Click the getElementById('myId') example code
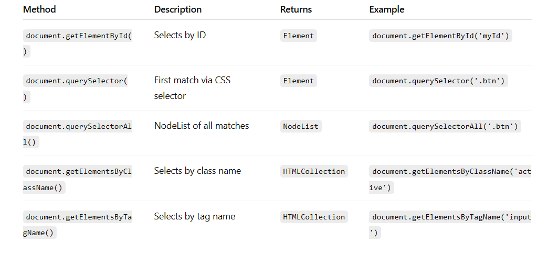Image resolution: width=548 pixels, height=265 pixels. pos(440,36)
